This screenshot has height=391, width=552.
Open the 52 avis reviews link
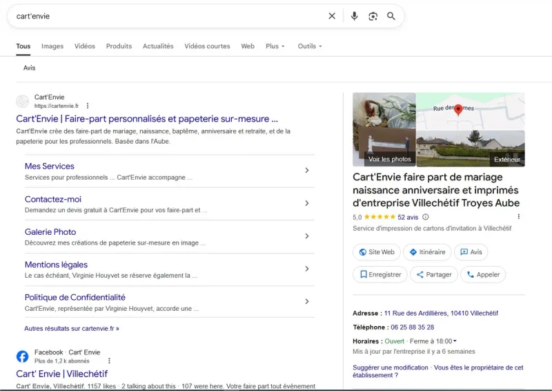408,217
